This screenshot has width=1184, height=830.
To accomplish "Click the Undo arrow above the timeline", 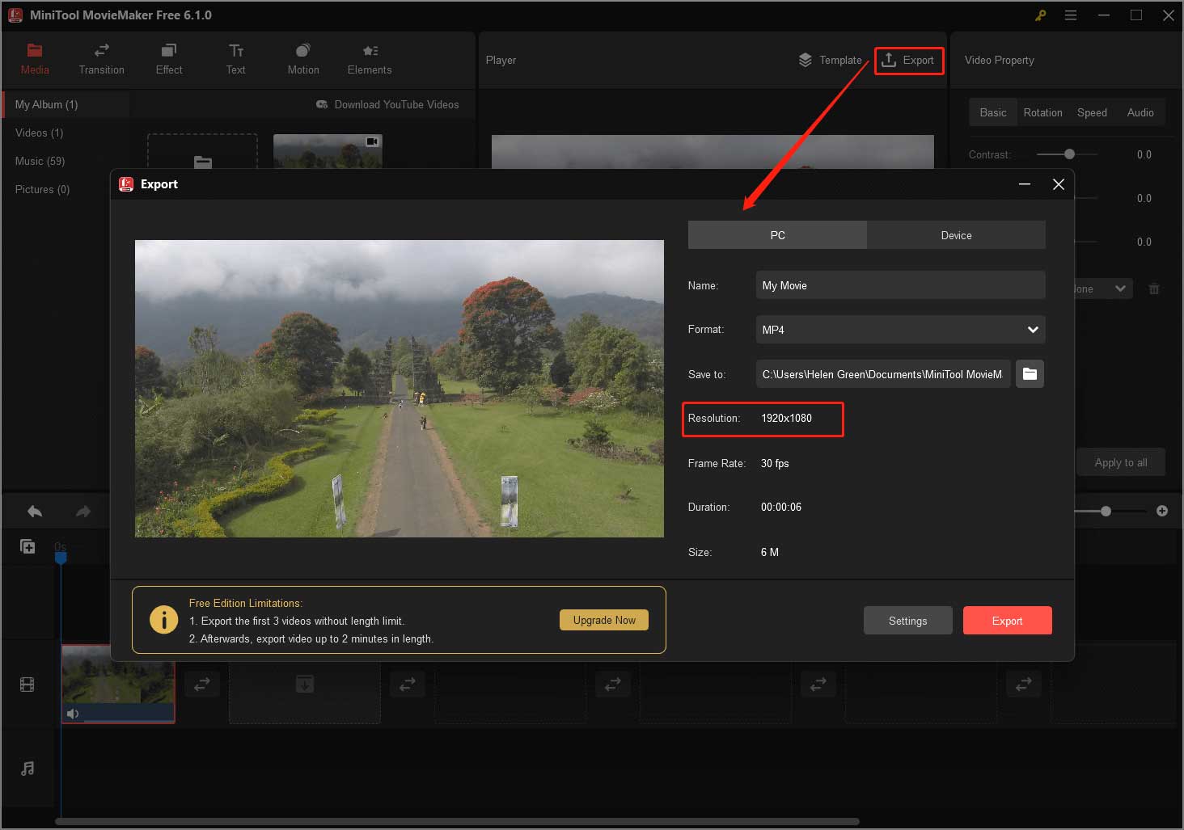I will click(34, 511).
